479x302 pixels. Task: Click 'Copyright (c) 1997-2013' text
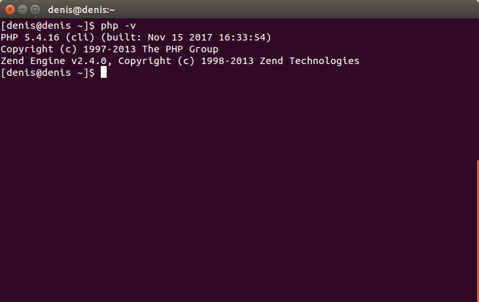click(68, 49)
